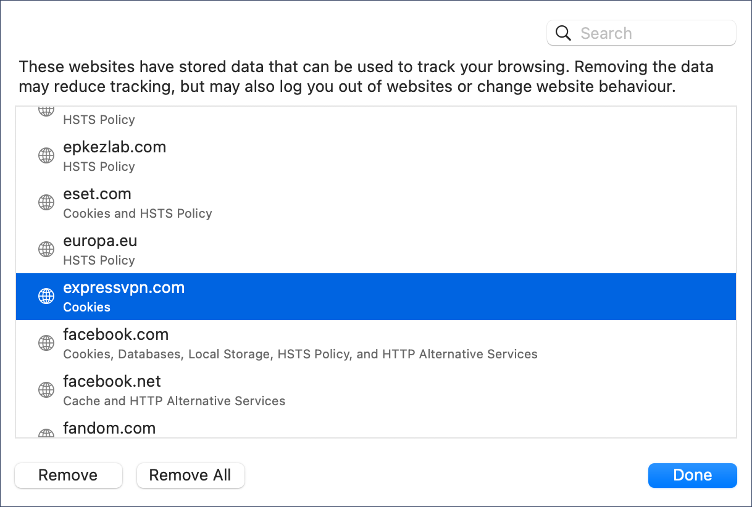Click the Remove All button
Viewport: 752px width, 507px height.
click(190, 475)
